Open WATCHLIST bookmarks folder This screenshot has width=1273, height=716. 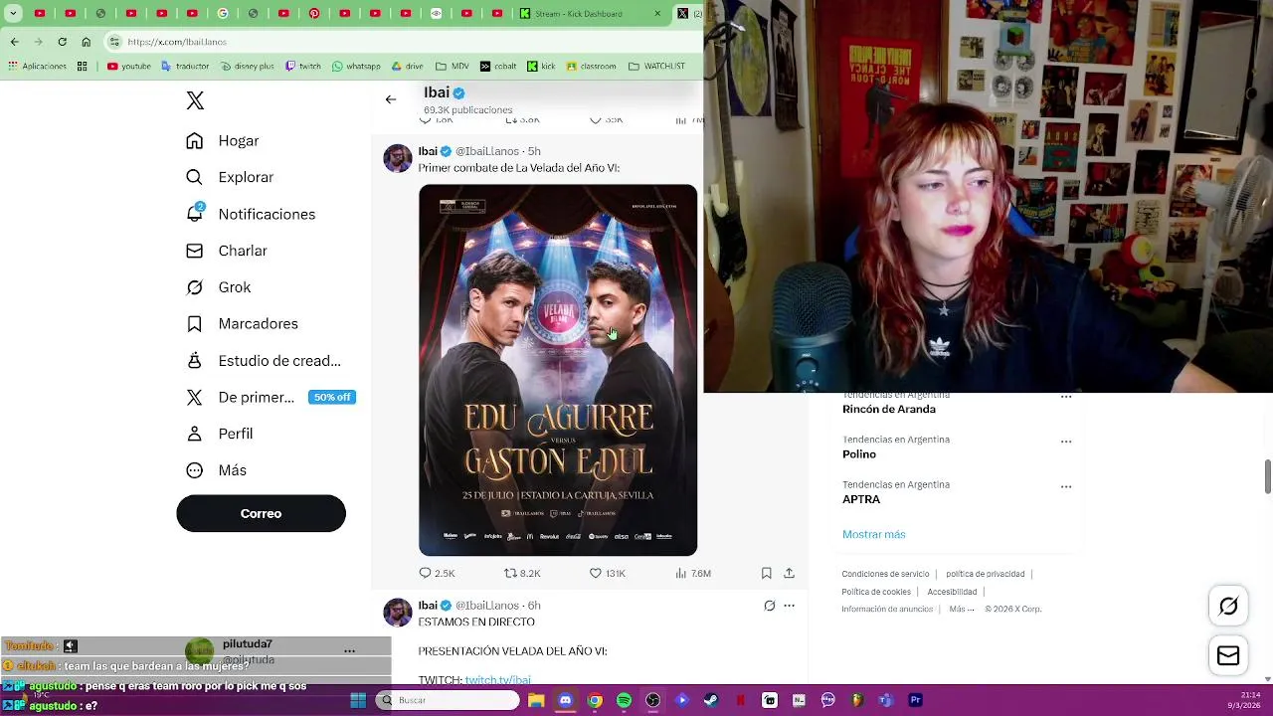[x=656, y=67]
